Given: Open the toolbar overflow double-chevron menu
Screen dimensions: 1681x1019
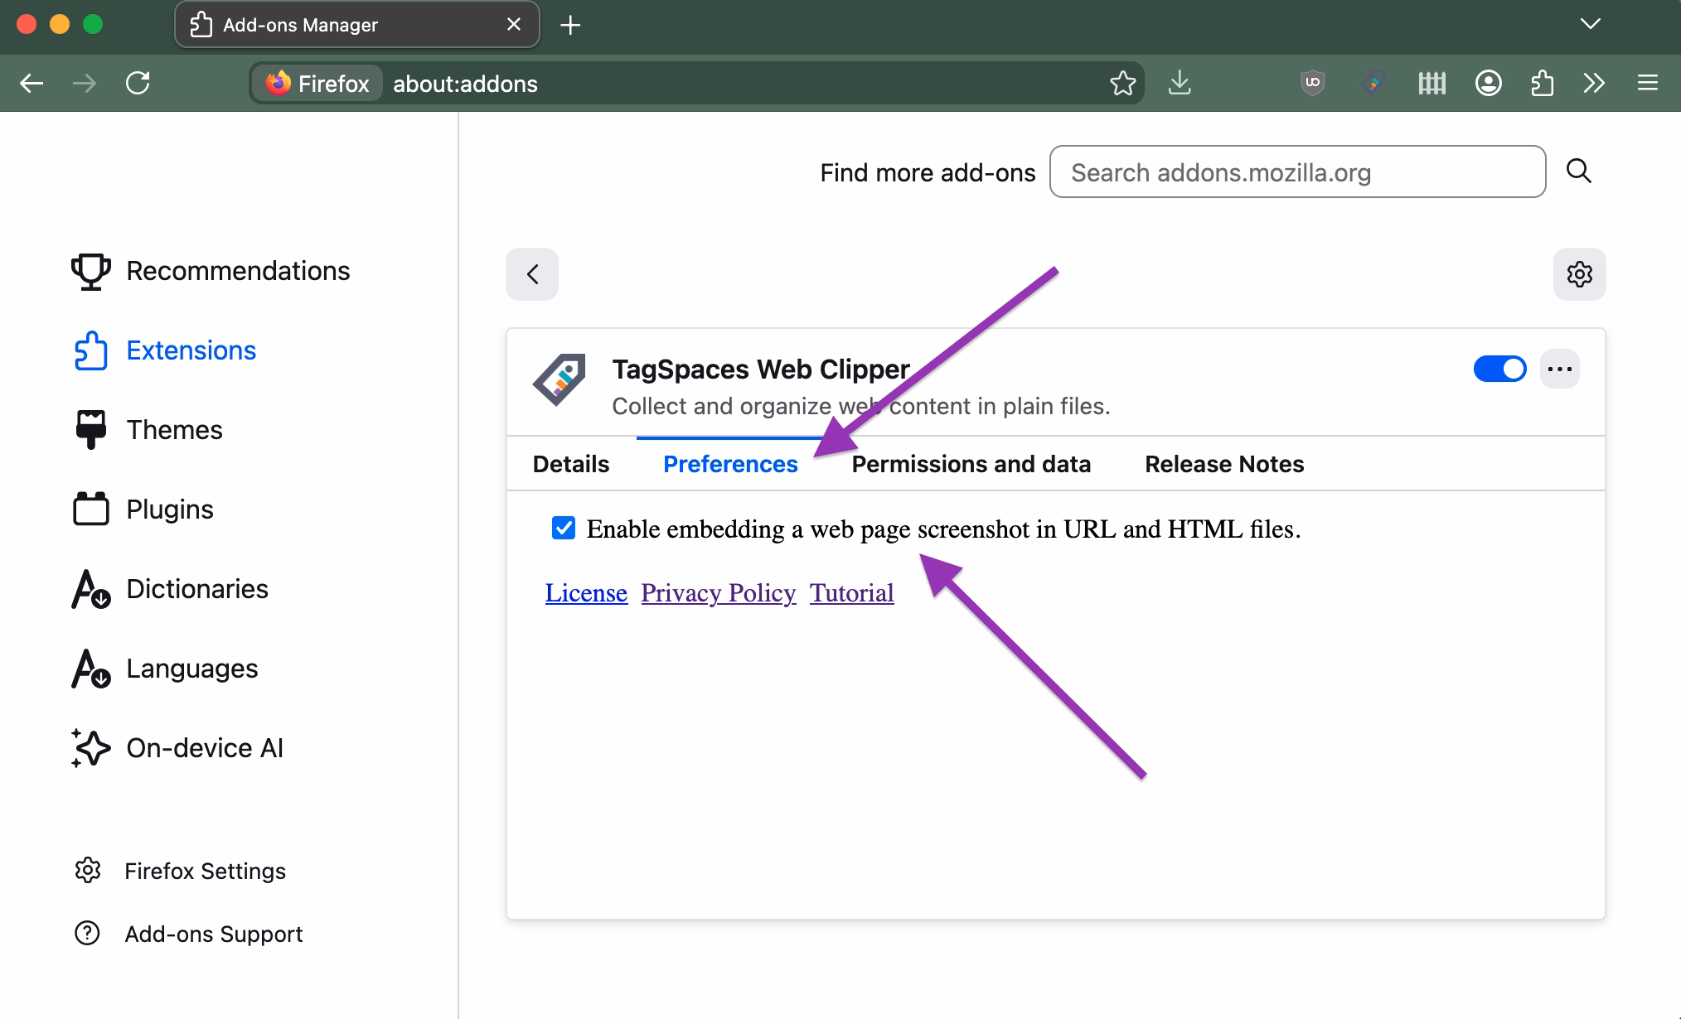Looking at the screenshot, I should point(1593,83).
